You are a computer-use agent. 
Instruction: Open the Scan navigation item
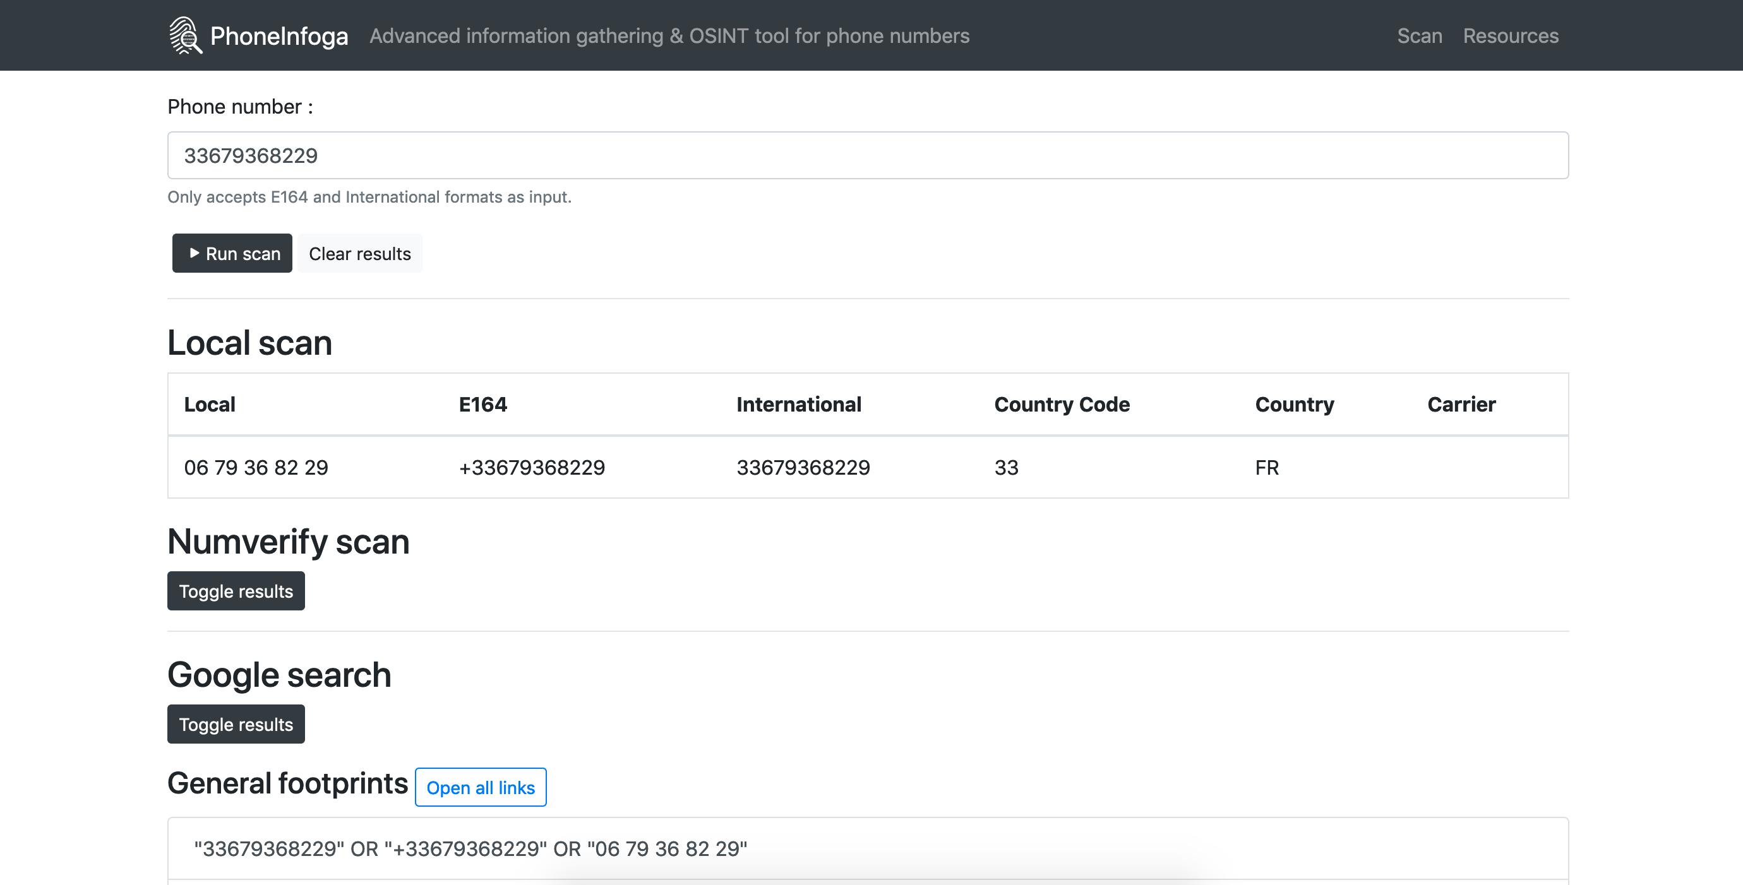coord(1419,36)
